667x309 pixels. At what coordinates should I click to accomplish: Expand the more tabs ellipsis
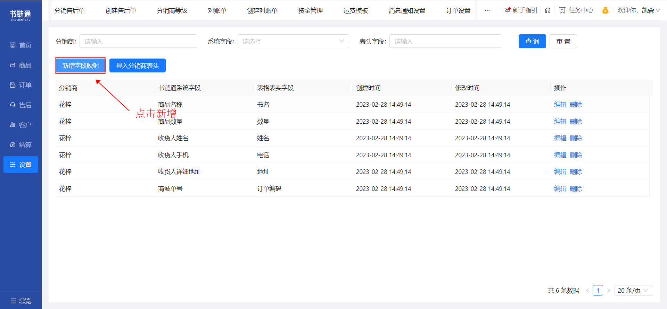[487, 10]
